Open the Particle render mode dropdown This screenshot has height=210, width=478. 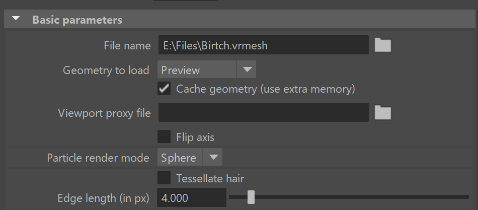190,157
